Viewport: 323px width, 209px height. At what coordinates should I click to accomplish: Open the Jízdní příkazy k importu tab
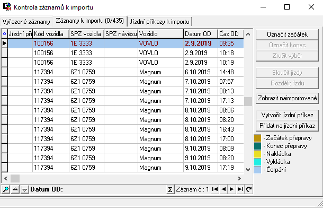click(159, 22)
